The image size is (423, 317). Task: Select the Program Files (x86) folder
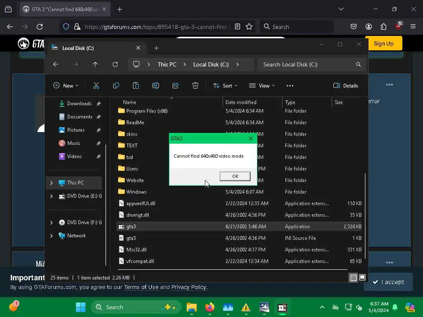147,111
